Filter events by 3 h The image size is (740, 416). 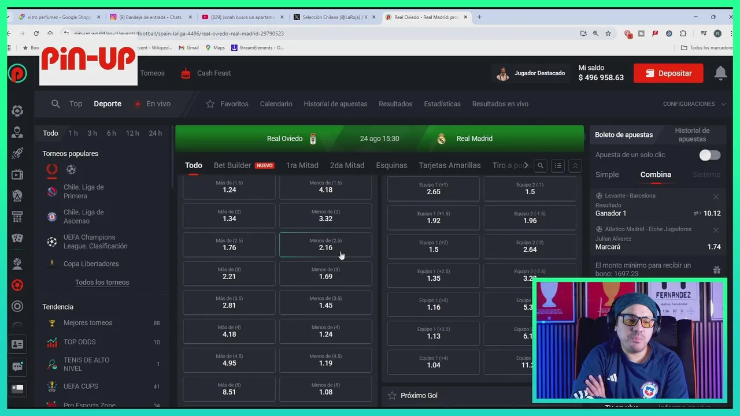[x=92, y=133]
